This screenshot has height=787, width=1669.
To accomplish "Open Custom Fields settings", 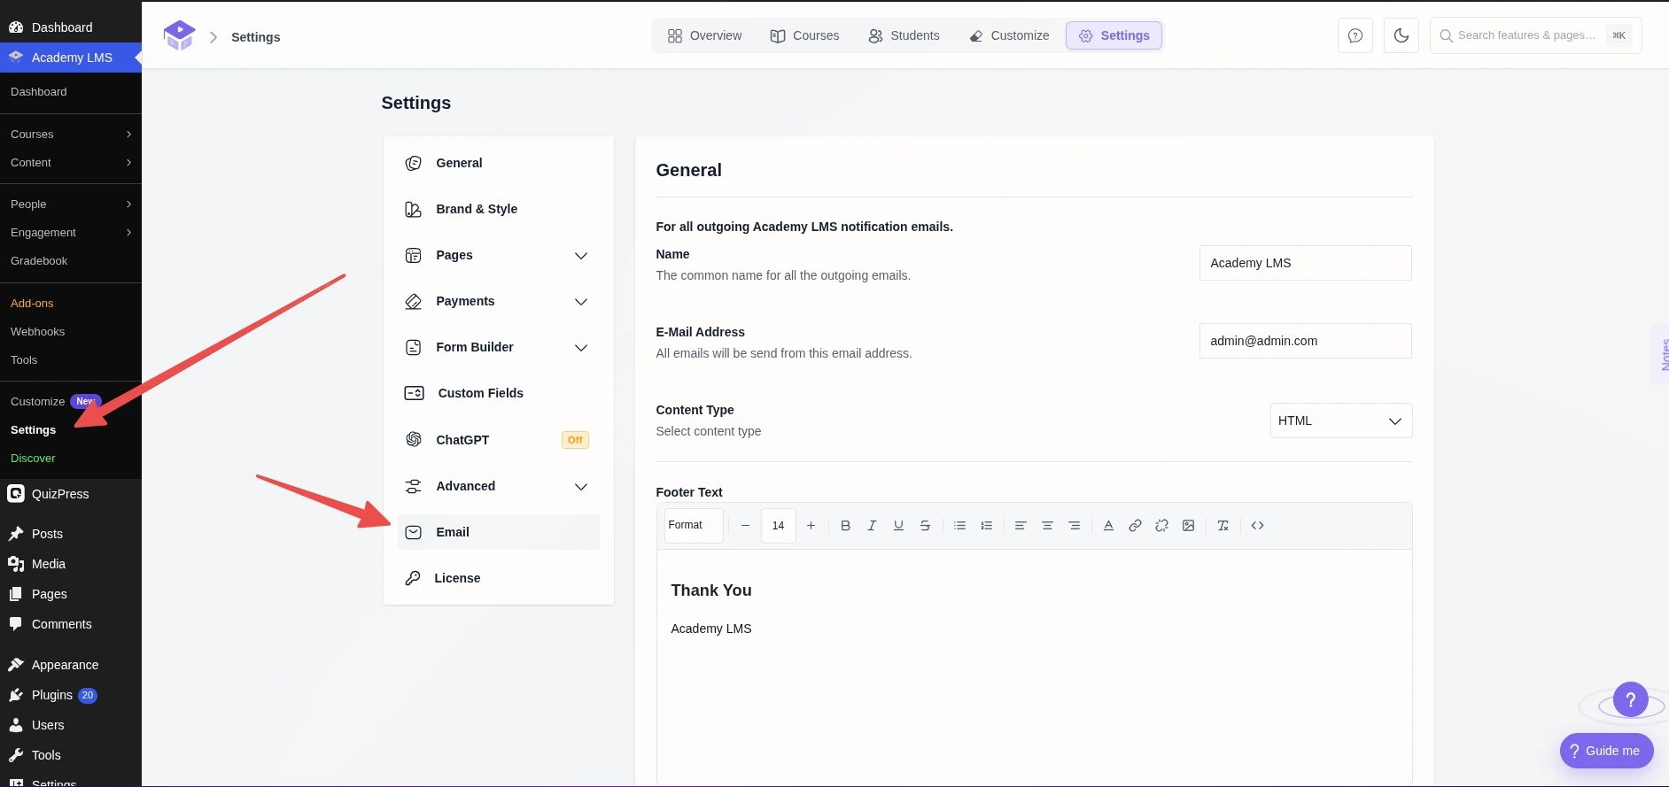I will [x=498, y=393].
